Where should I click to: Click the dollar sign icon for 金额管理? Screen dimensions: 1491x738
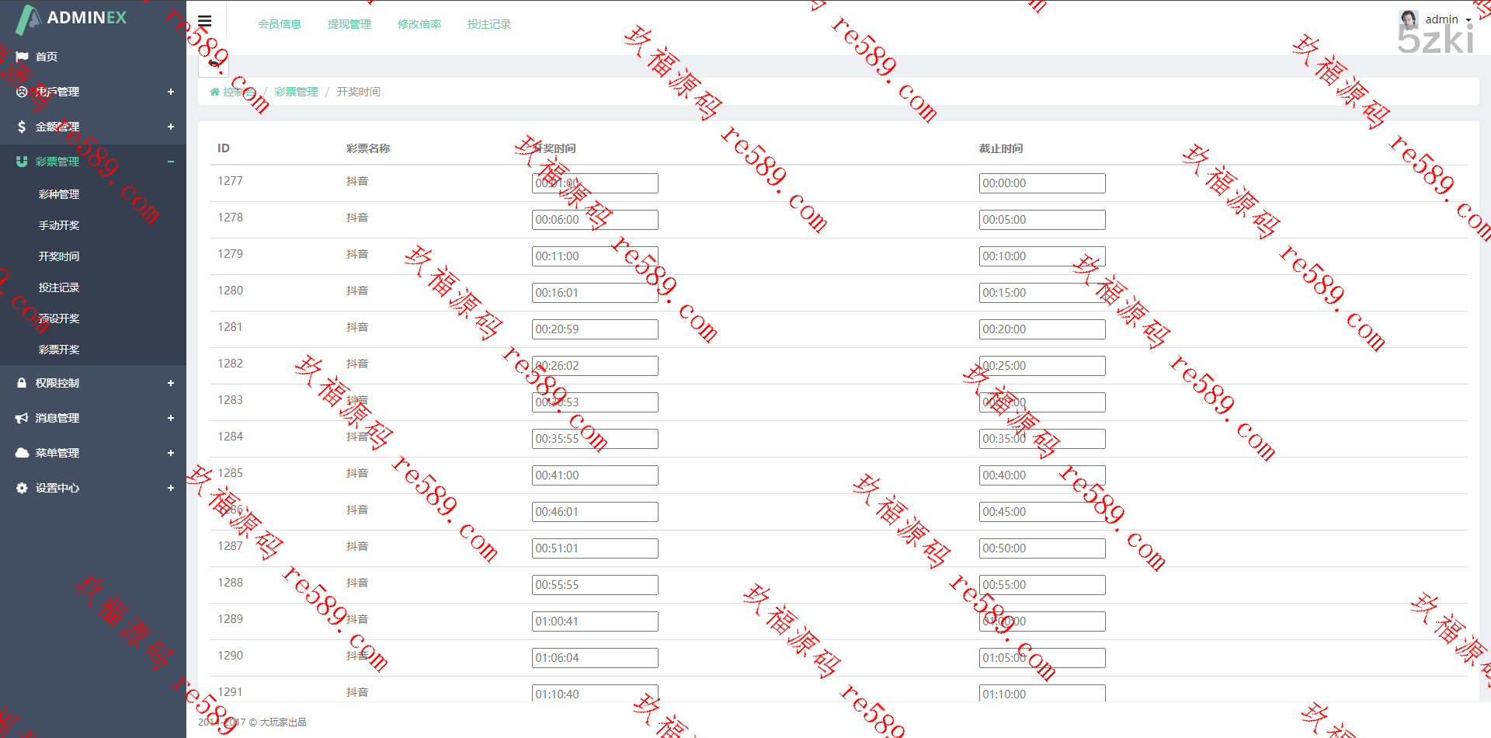(22, 127)
